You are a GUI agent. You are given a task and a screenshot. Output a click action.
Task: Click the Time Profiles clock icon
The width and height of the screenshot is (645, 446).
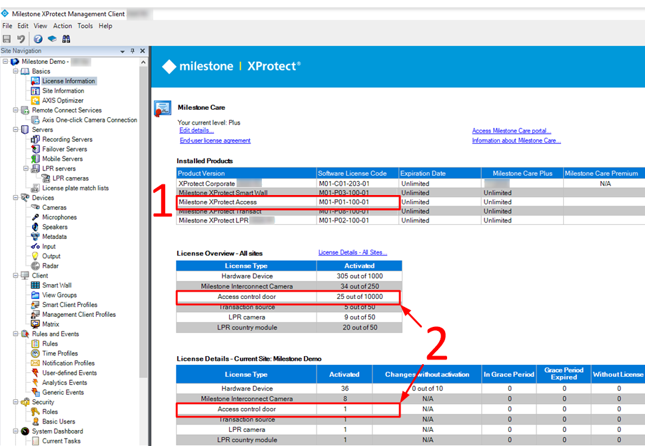(x=35, y=353)
